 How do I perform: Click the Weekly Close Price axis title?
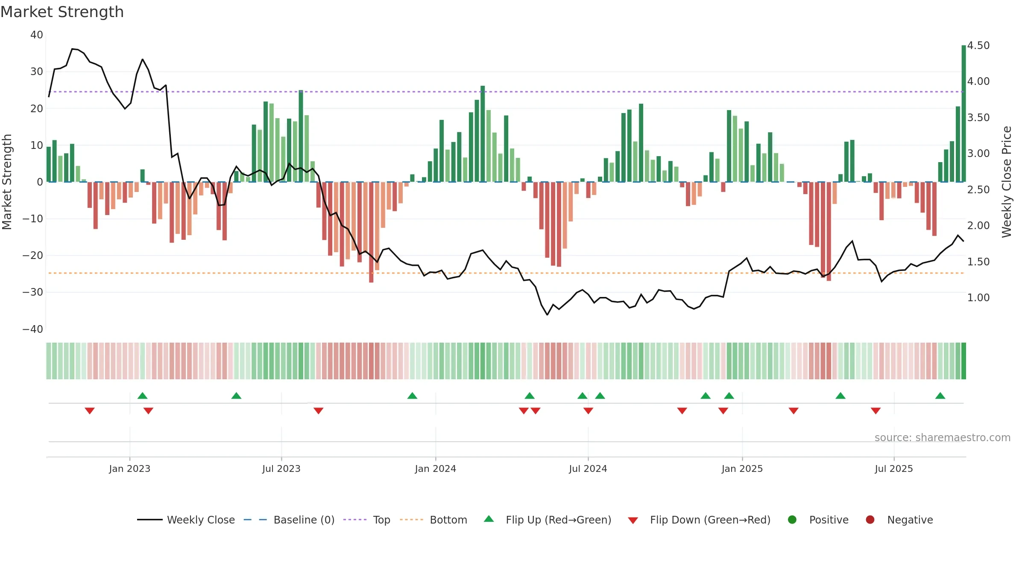point(1007,182)
